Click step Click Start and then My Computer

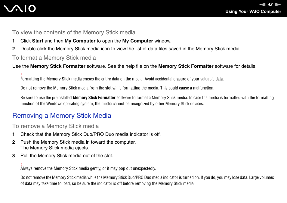coord(96,41)
